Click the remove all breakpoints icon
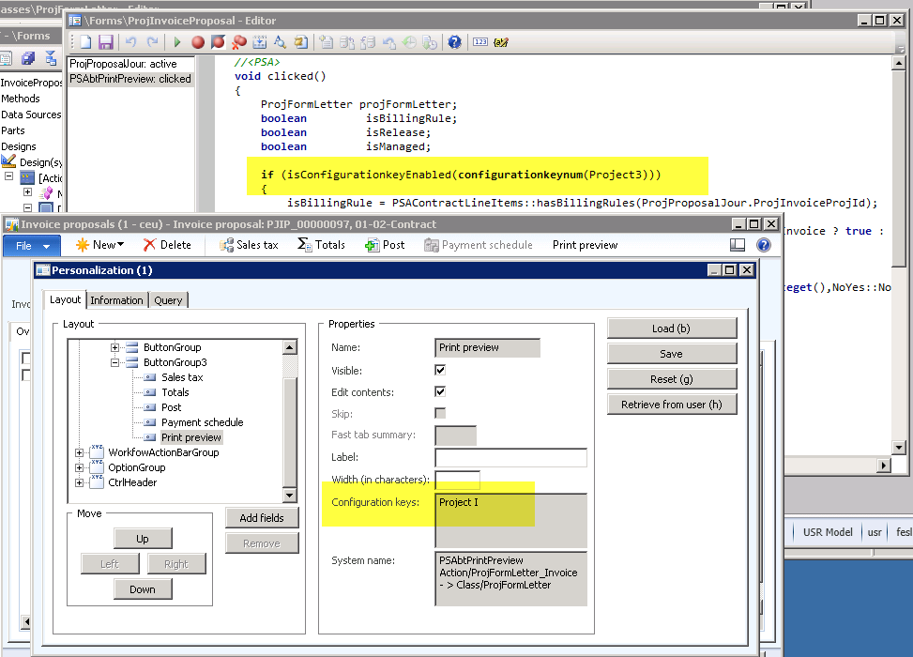The image size is (913, 657). click(x=239, y=42)
